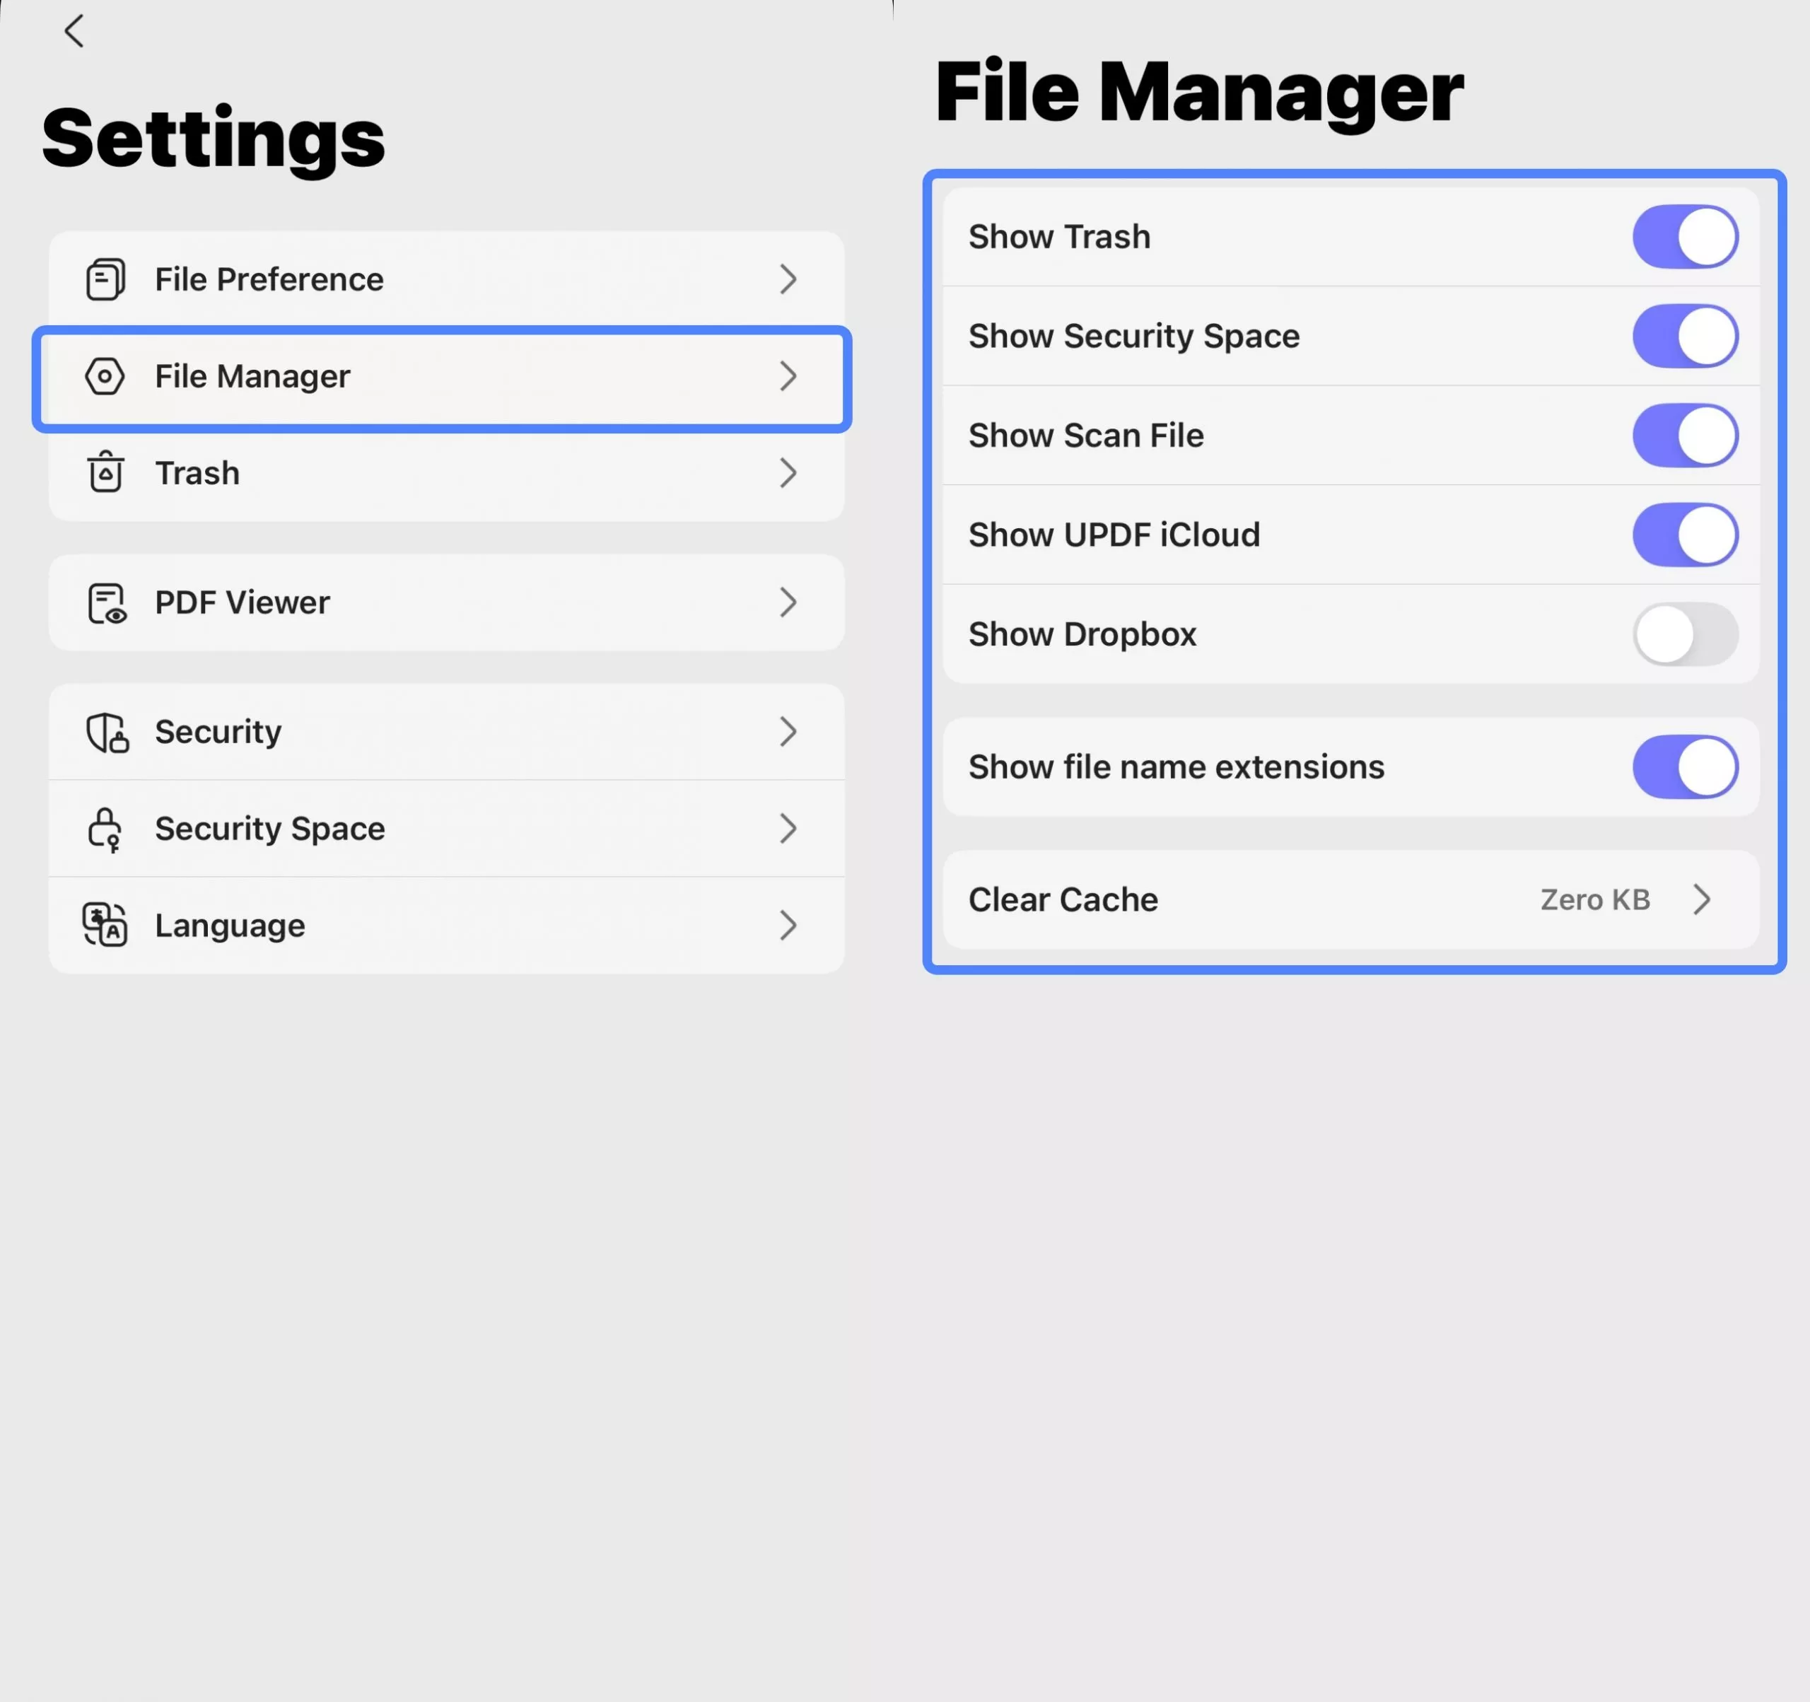This screenshot has width=1810, height=1702.
Task: Turn off Show Security Space
Action: [x=1684, y=336]
